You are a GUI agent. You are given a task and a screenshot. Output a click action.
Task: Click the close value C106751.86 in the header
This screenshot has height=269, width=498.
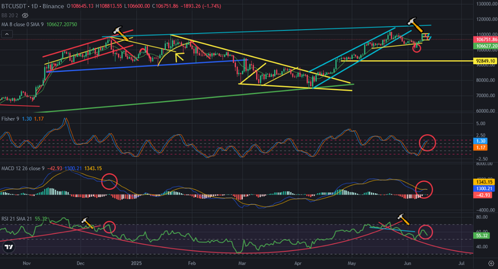(165, 6)
